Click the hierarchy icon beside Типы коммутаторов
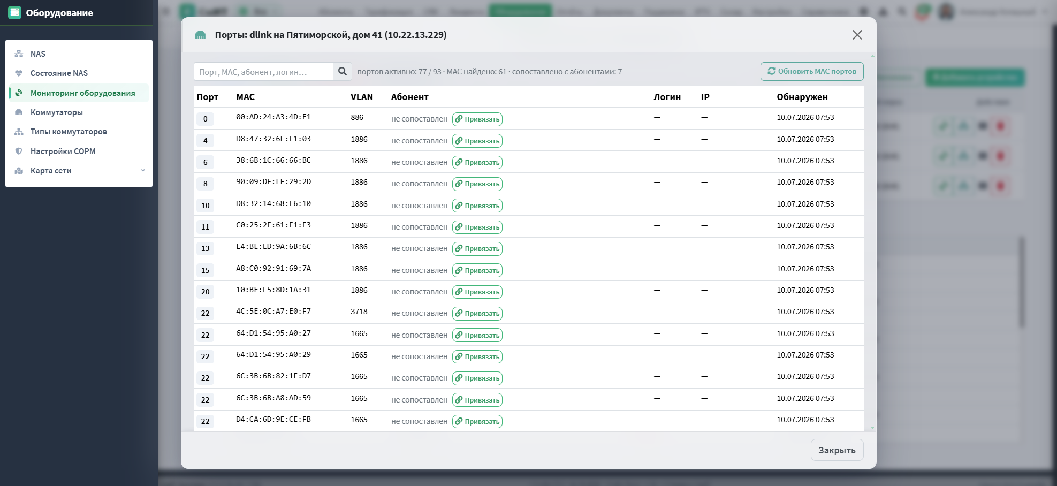 point(19,132)
